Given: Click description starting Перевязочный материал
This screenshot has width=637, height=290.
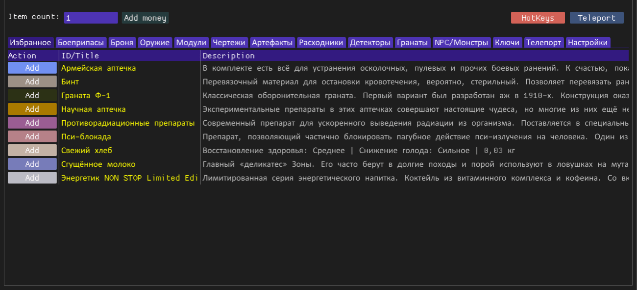Looking at the screenshot, I should [x=416, y=81].
